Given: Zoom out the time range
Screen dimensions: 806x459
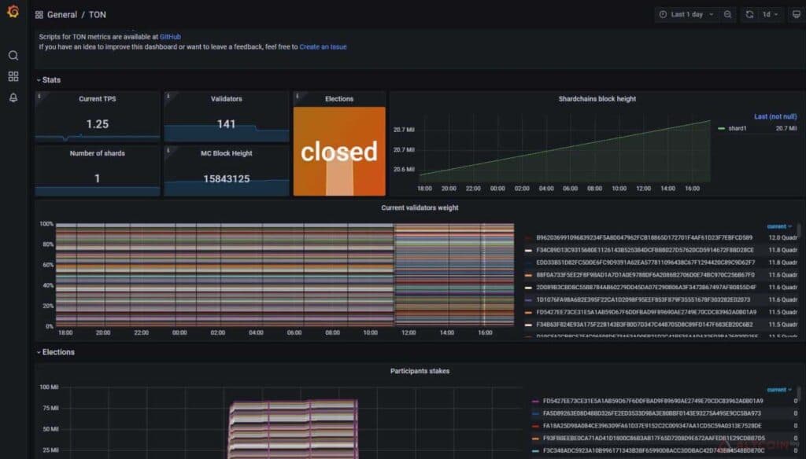Looking at the screenshot, I should click(727, 14).
